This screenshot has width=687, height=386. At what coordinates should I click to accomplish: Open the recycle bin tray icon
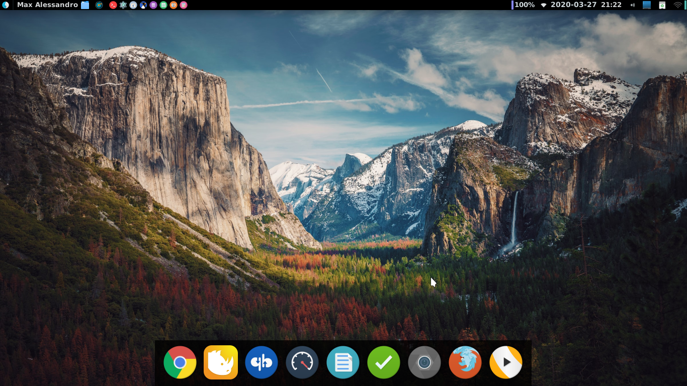click(662, 5)
